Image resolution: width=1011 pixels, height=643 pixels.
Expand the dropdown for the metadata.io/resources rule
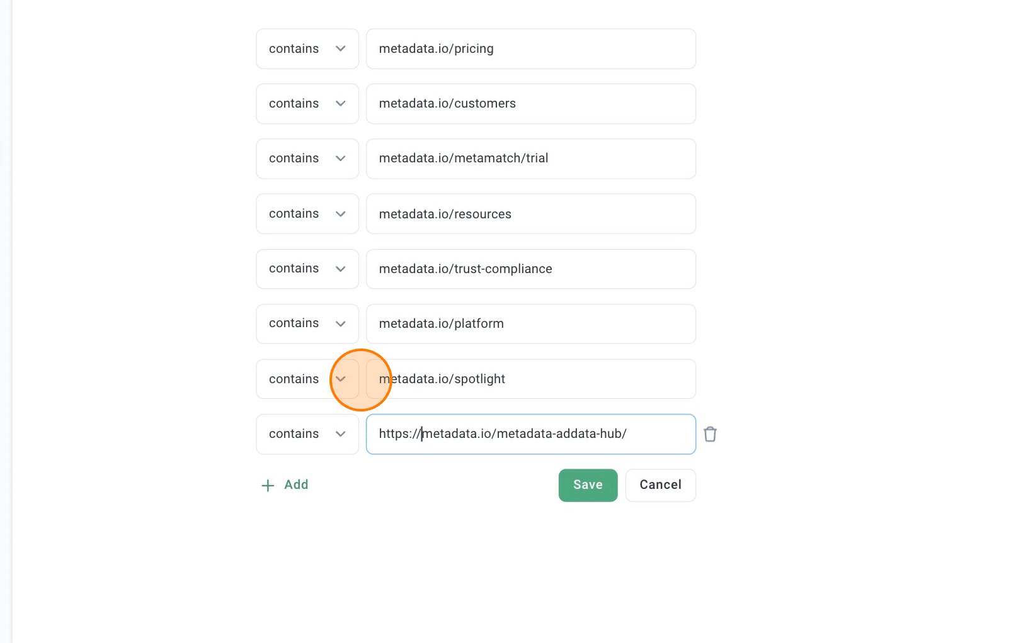307,214
